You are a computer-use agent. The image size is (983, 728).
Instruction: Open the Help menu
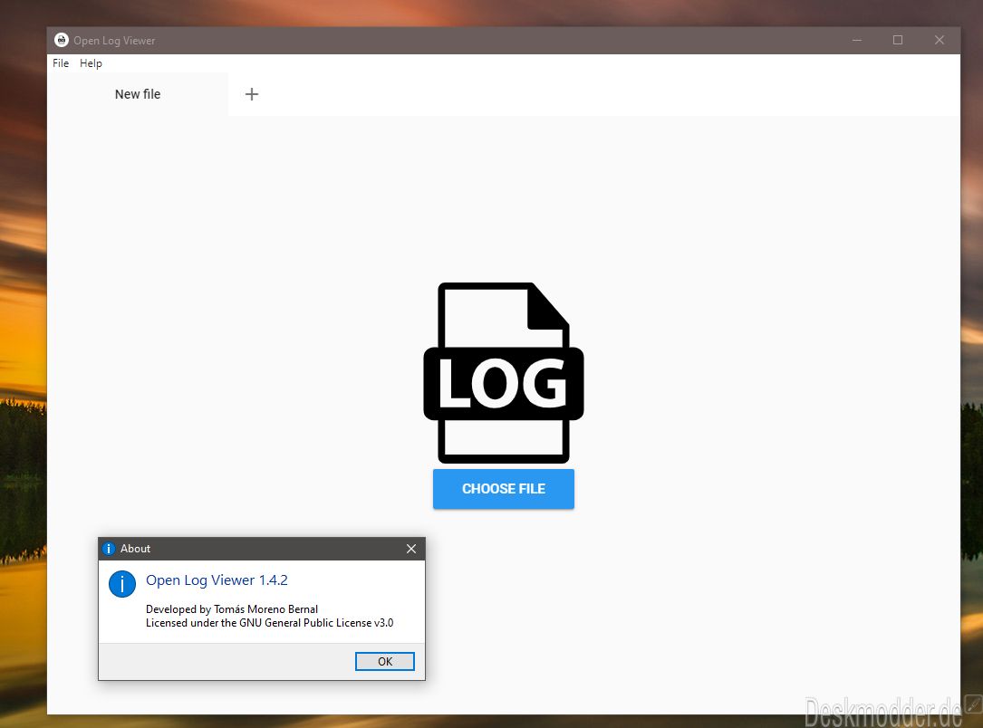(x=91, y=63)
